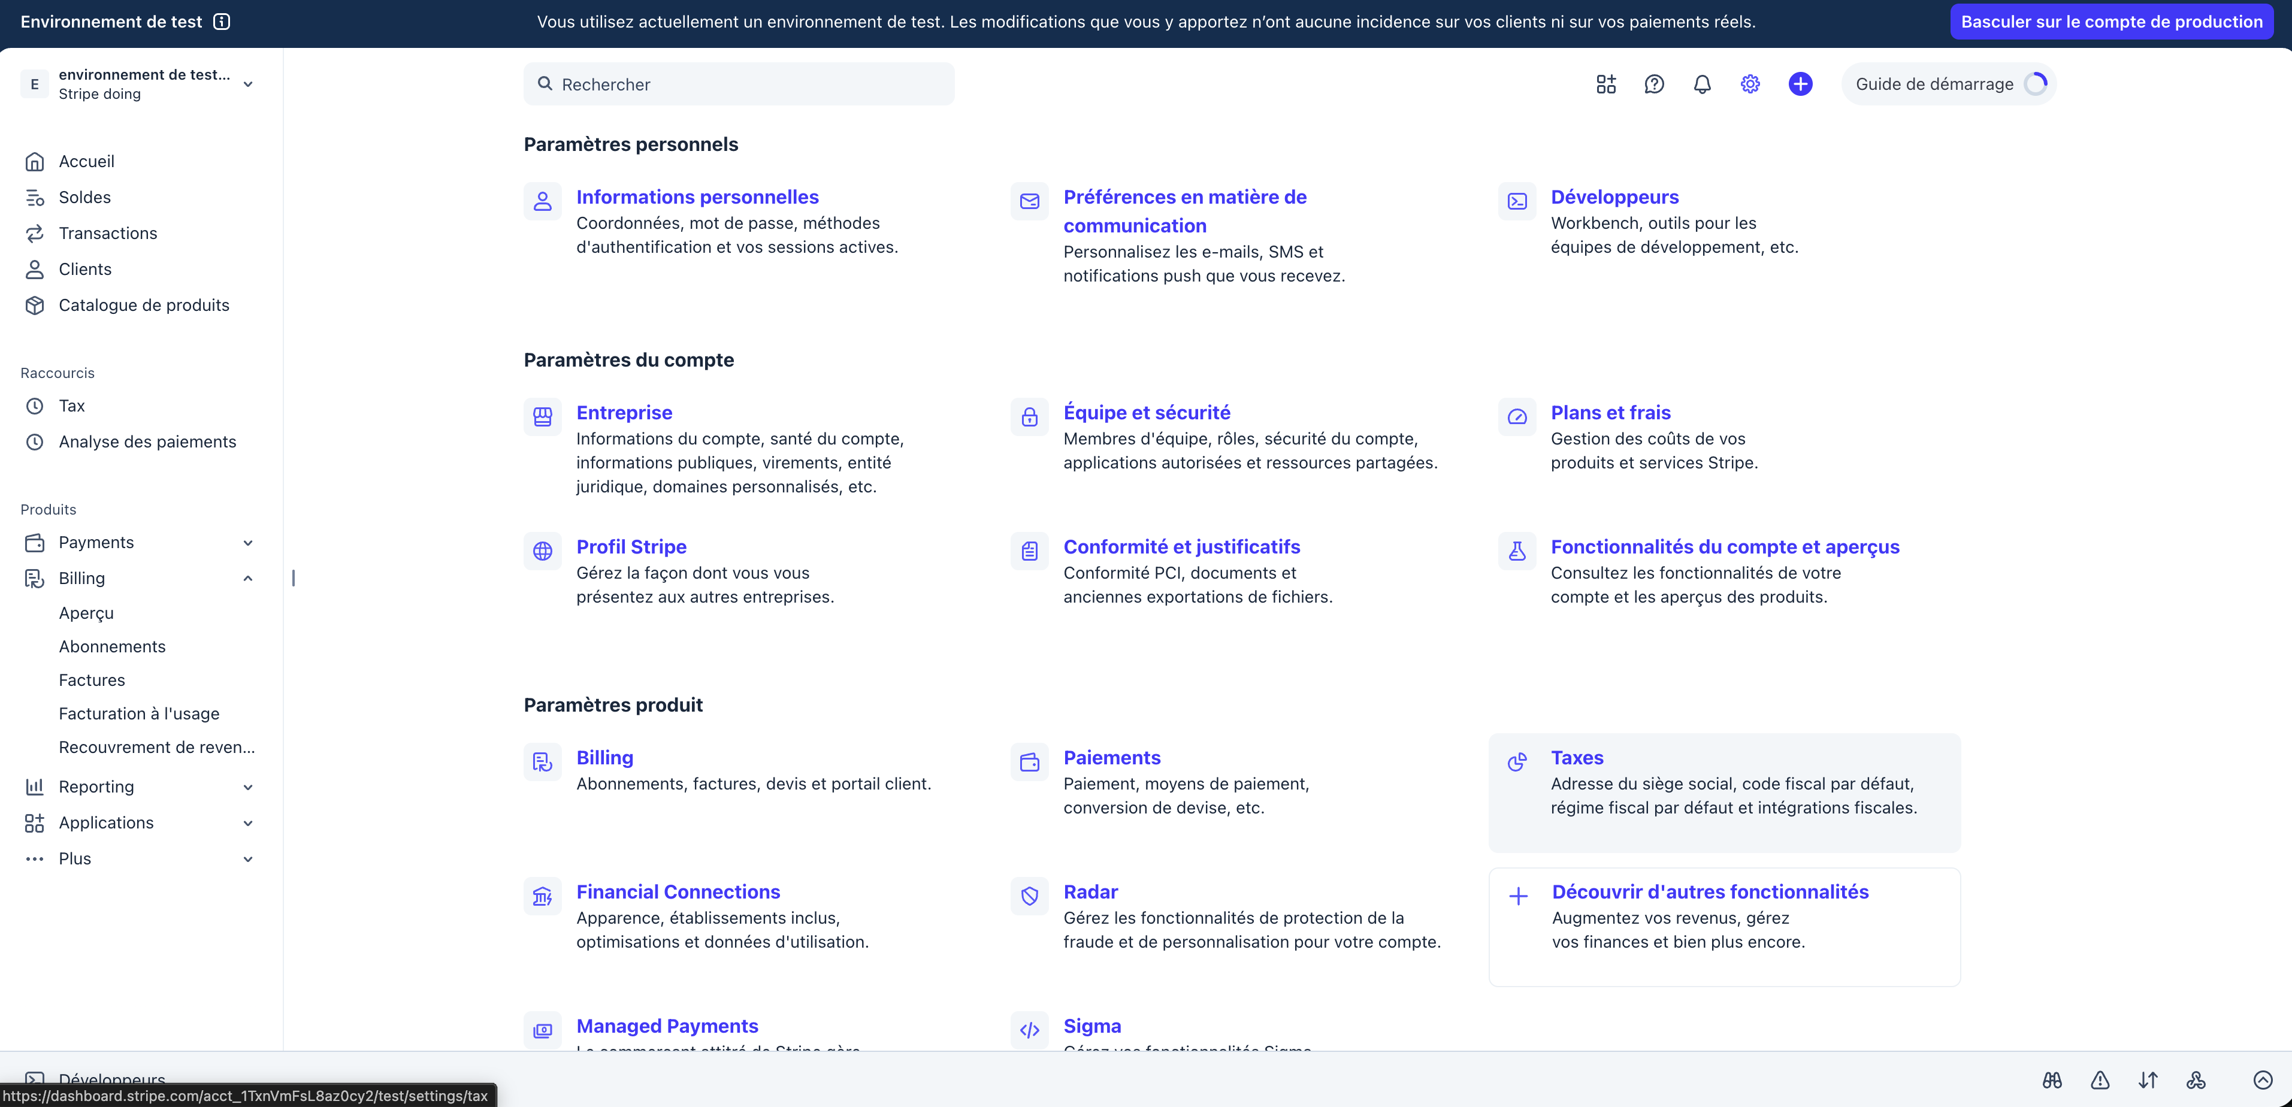Open Découvrir d'autres fonctionnalités link
This screenshot has width=2292, height=1107.
tap(1710, 892)
